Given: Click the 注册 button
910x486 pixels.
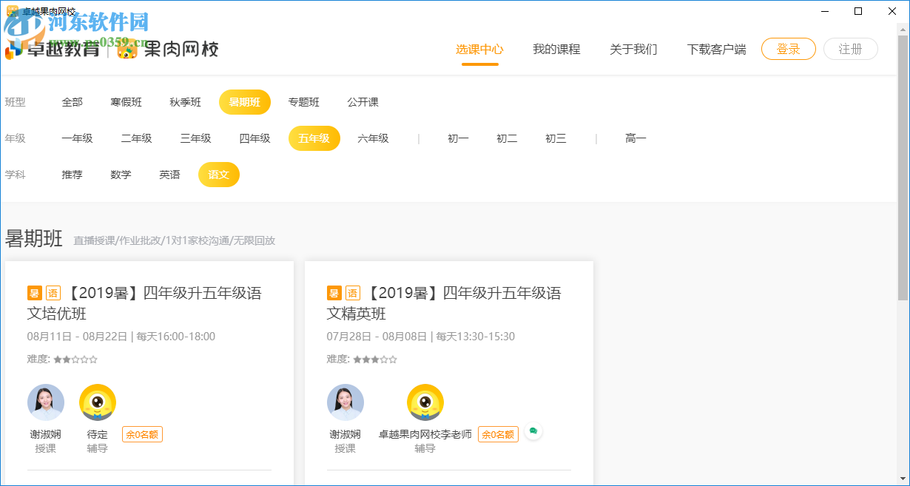Looking at the screenshot, I should (850, 49).
